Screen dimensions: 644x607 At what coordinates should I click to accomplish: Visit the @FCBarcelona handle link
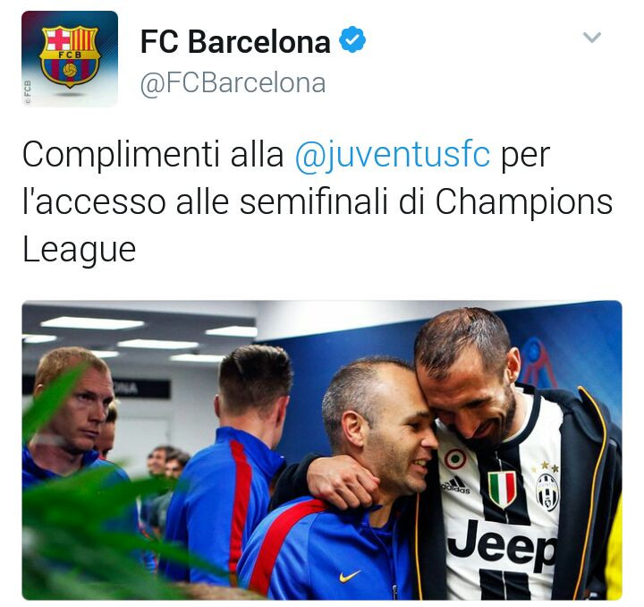tap(233, 83)
